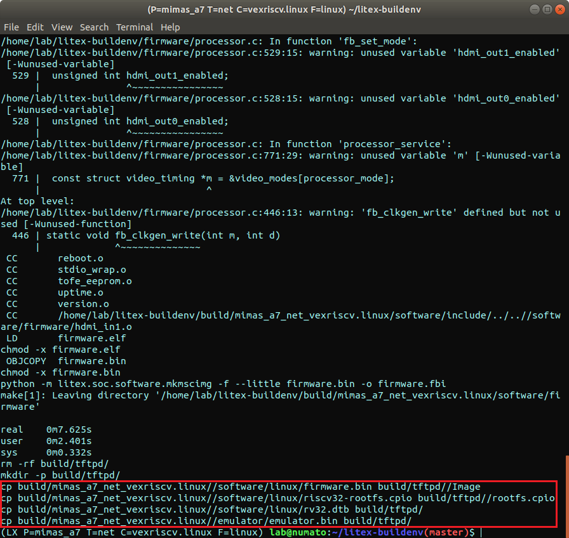Viewport: 569px width, 538px height.
Task: Open the Edit menu
Action: [x=35, y=27]
